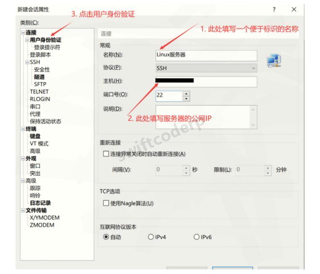Select 保持活动状态 in category tree
Viewport: 320px width, 274px height.
point(45,121)
